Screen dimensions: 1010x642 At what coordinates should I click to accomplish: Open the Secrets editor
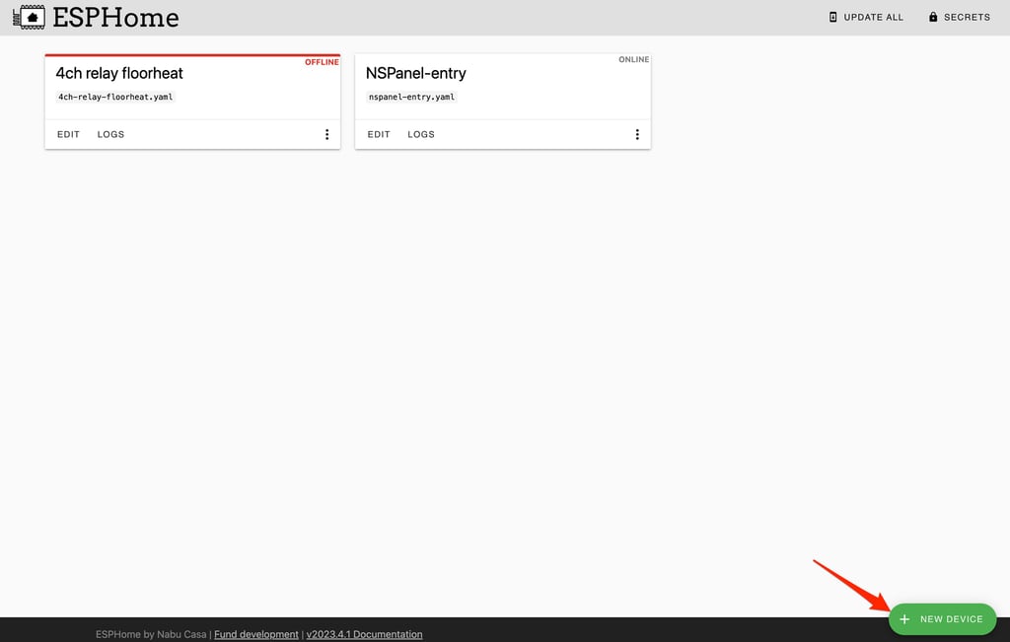(x=959, y=18)
